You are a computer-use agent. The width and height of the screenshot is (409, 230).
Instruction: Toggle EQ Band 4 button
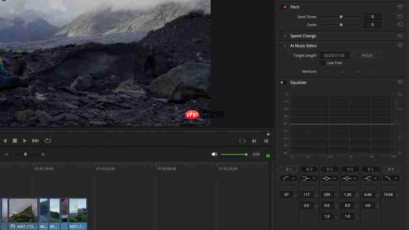tap(350, 170)
